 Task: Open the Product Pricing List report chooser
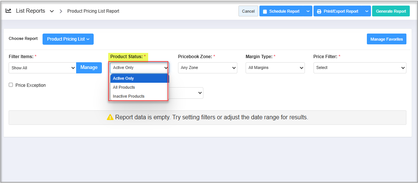(68, 39)
